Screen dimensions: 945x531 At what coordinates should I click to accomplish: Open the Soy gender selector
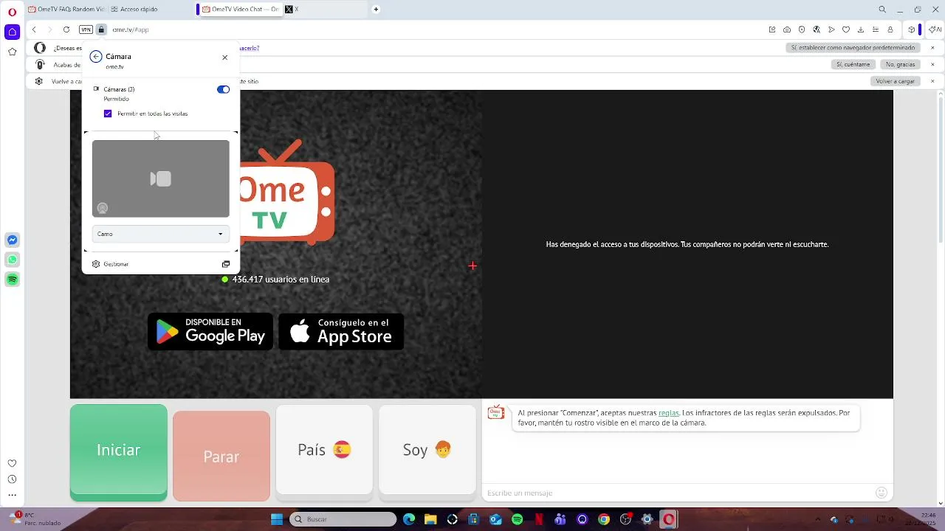tap(427, 450)
